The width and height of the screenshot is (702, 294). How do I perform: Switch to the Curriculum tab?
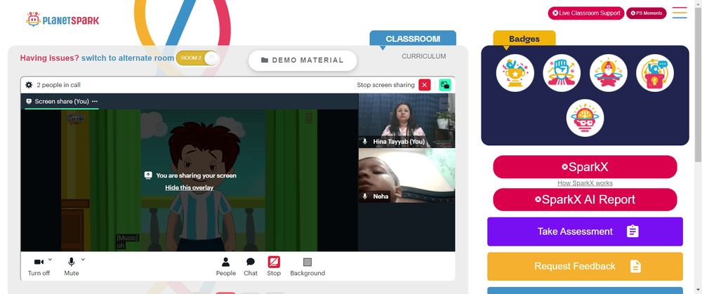(x=423, y=56)
